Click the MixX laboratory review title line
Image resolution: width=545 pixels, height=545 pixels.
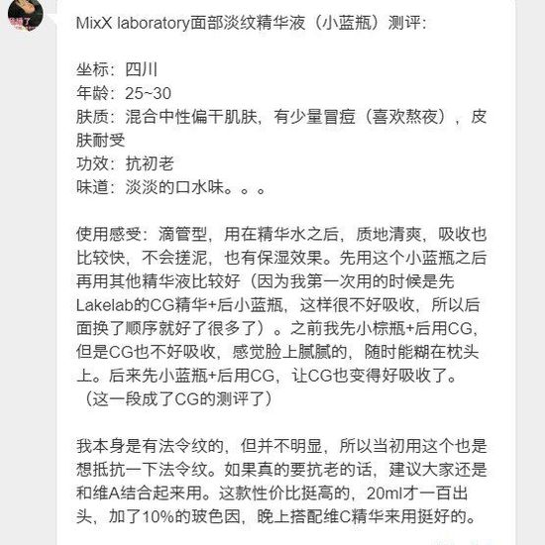tap(251, 23)
